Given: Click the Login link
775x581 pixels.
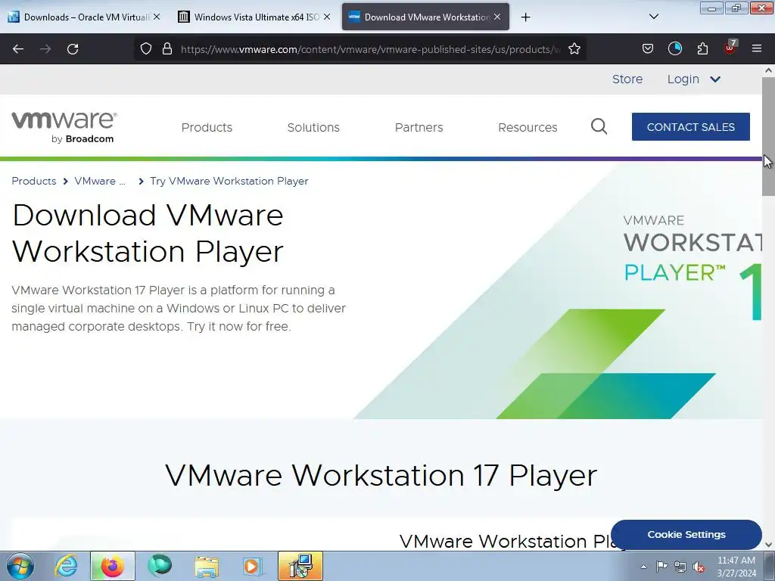Looking at the screenshot, I should [683, 79].
